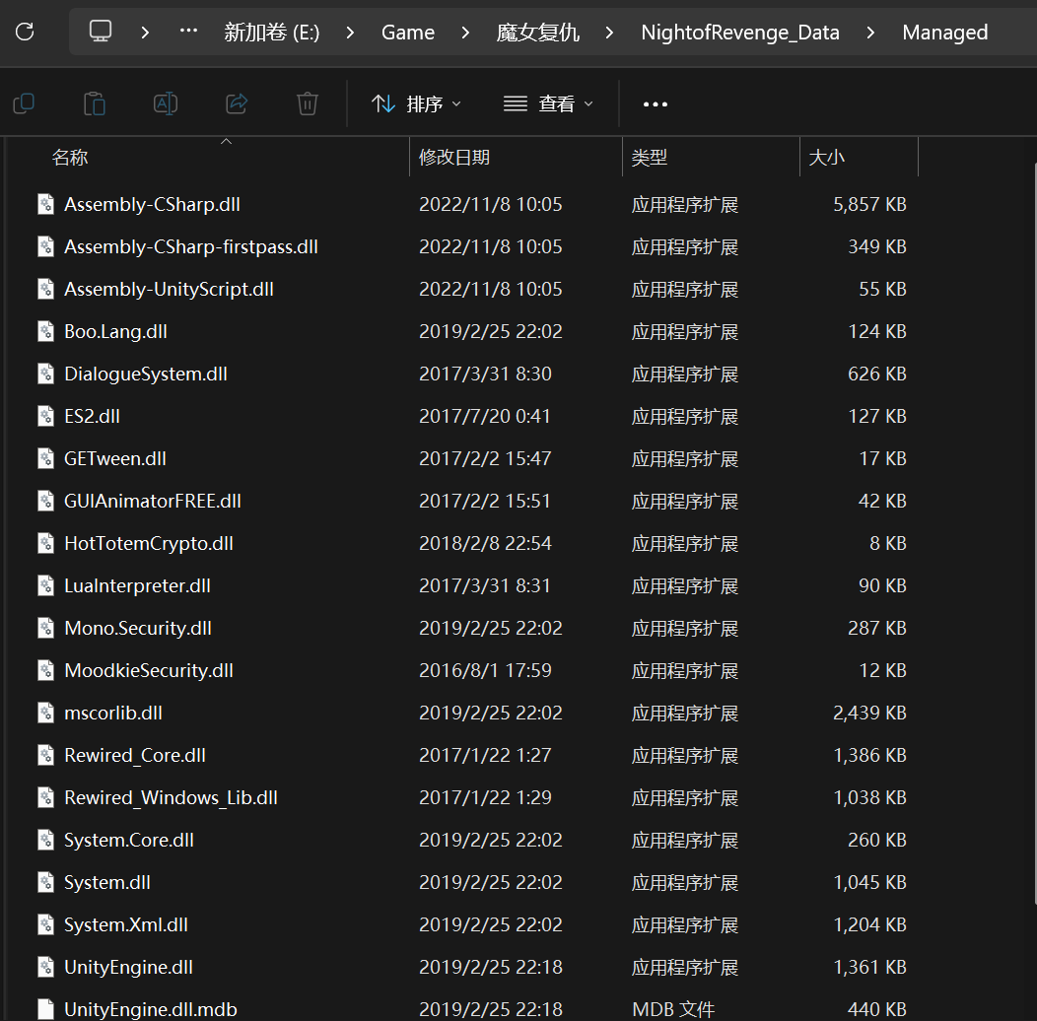Click the Delete trash can icon
The image size is (1037, 1021).
click(x=308, y=103)
